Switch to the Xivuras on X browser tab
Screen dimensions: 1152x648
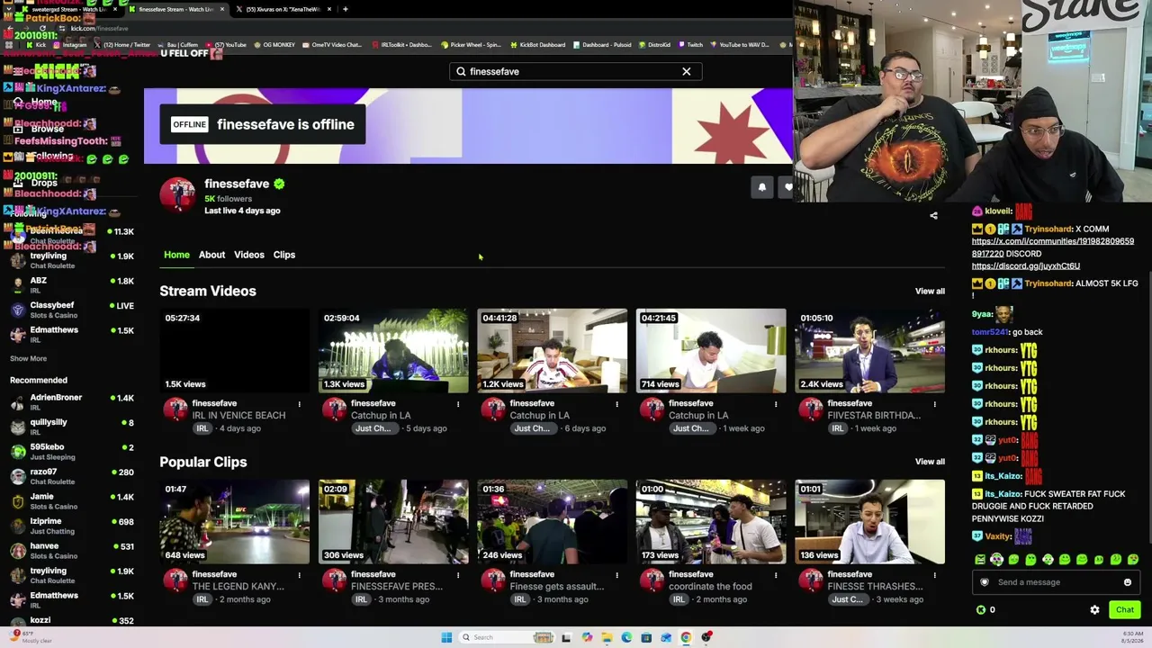click(x=283, y=9)
